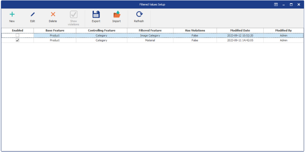Sort by the Controlling Feature column header
306x152 pixels.
point(102,31)
